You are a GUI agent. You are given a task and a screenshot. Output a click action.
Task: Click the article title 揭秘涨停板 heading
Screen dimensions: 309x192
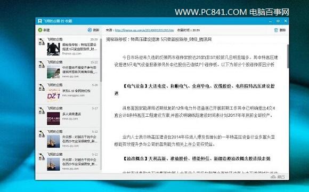(159, 39)
